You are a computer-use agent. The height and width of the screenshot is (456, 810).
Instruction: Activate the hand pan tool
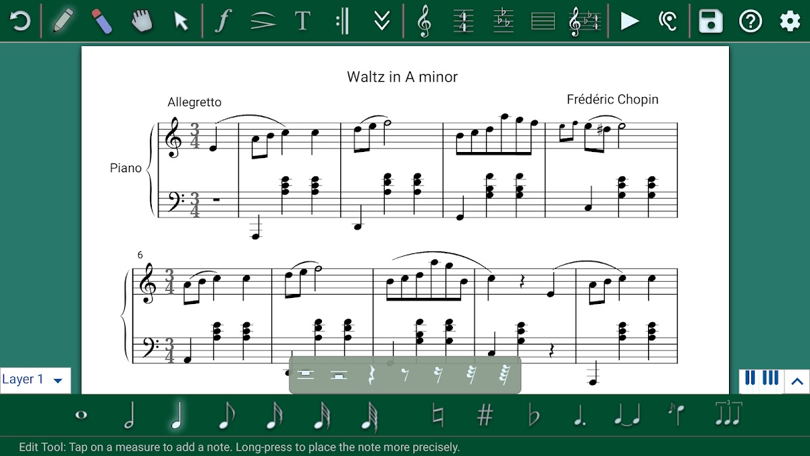click(140, 21)
